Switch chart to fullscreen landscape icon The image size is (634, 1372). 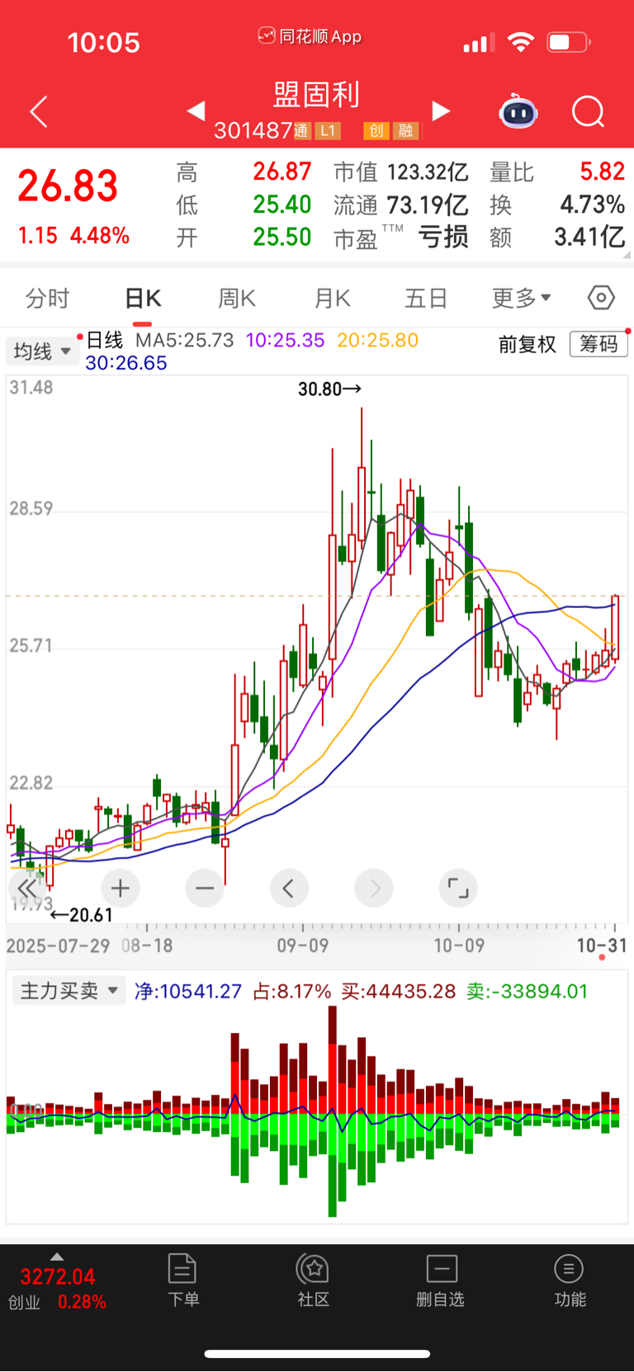(x=458, y=889)
